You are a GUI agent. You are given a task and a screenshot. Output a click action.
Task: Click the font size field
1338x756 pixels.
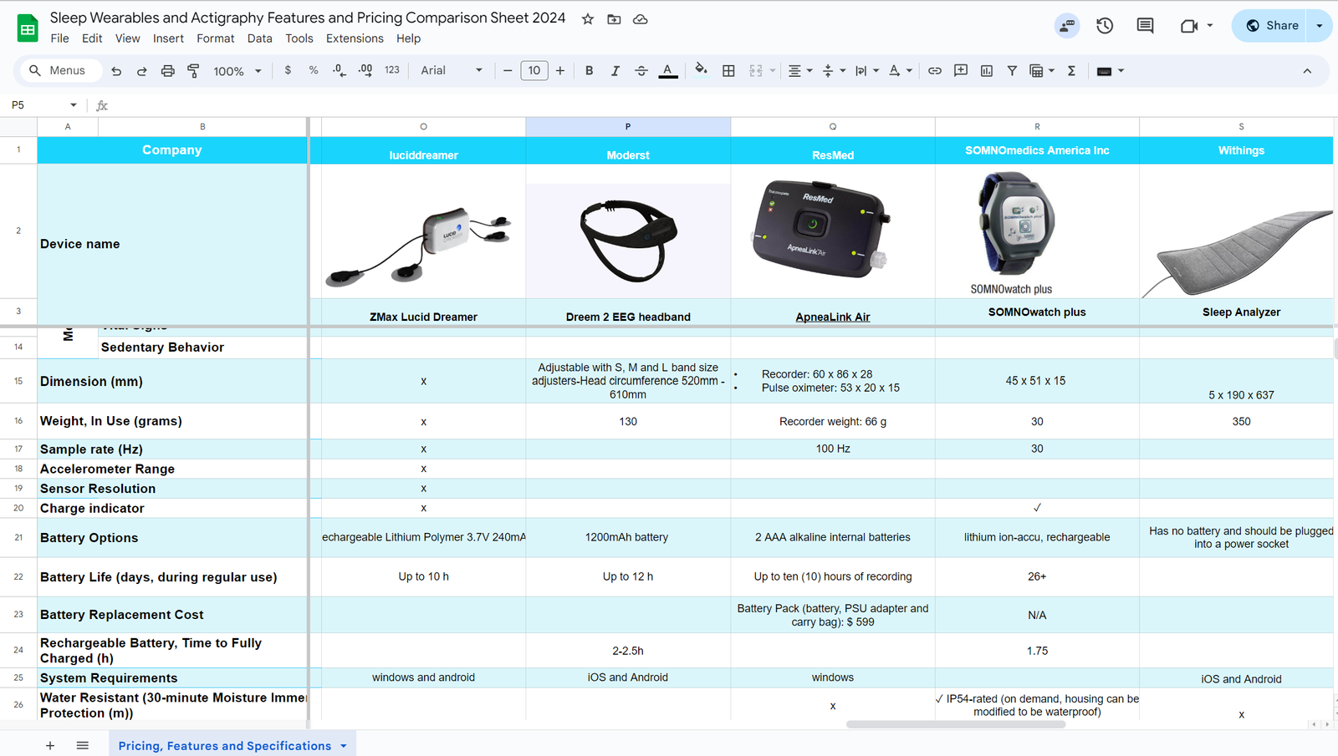[534, 71]
